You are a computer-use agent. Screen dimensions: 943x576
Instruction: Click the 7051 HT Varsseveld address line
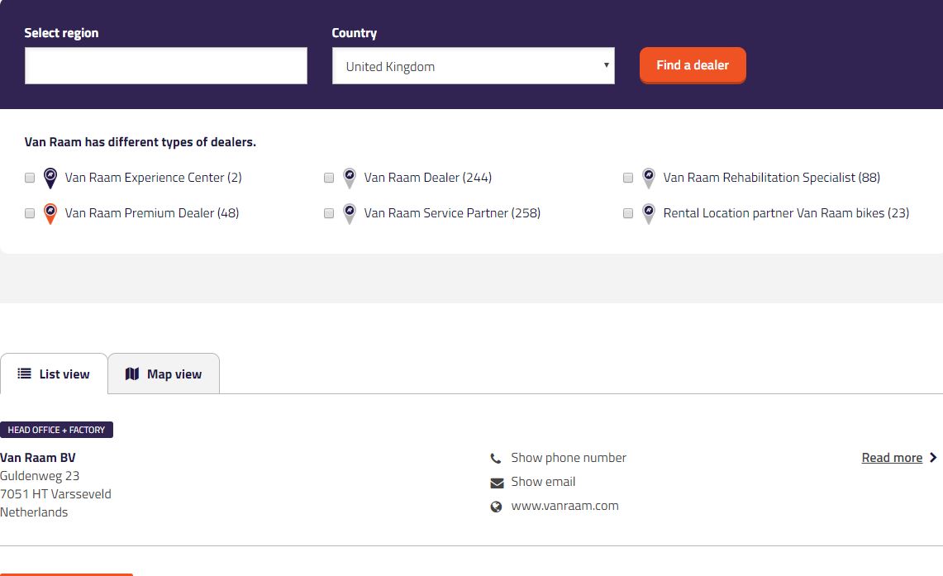click(55, 493)
